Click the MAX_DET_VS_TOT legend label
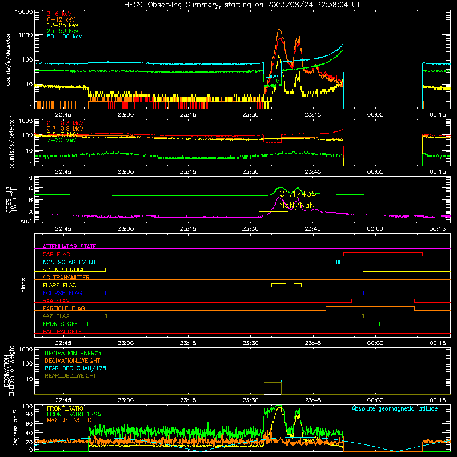This screenshot has width=457, height=457. point(71,420)
